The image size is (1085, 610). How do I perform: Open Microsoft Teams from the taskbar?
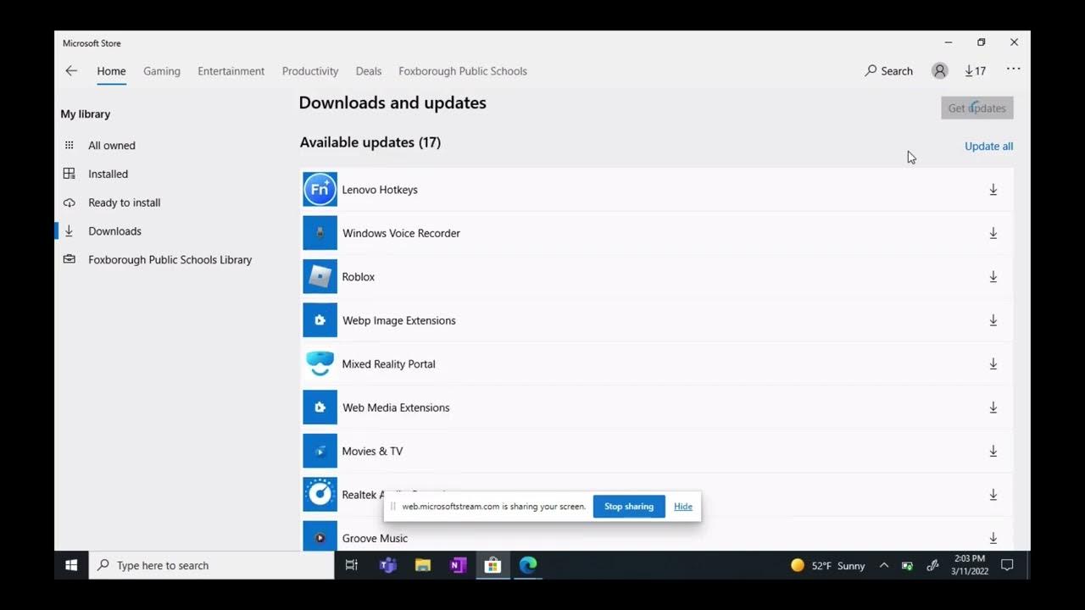[x=388, y=565]
